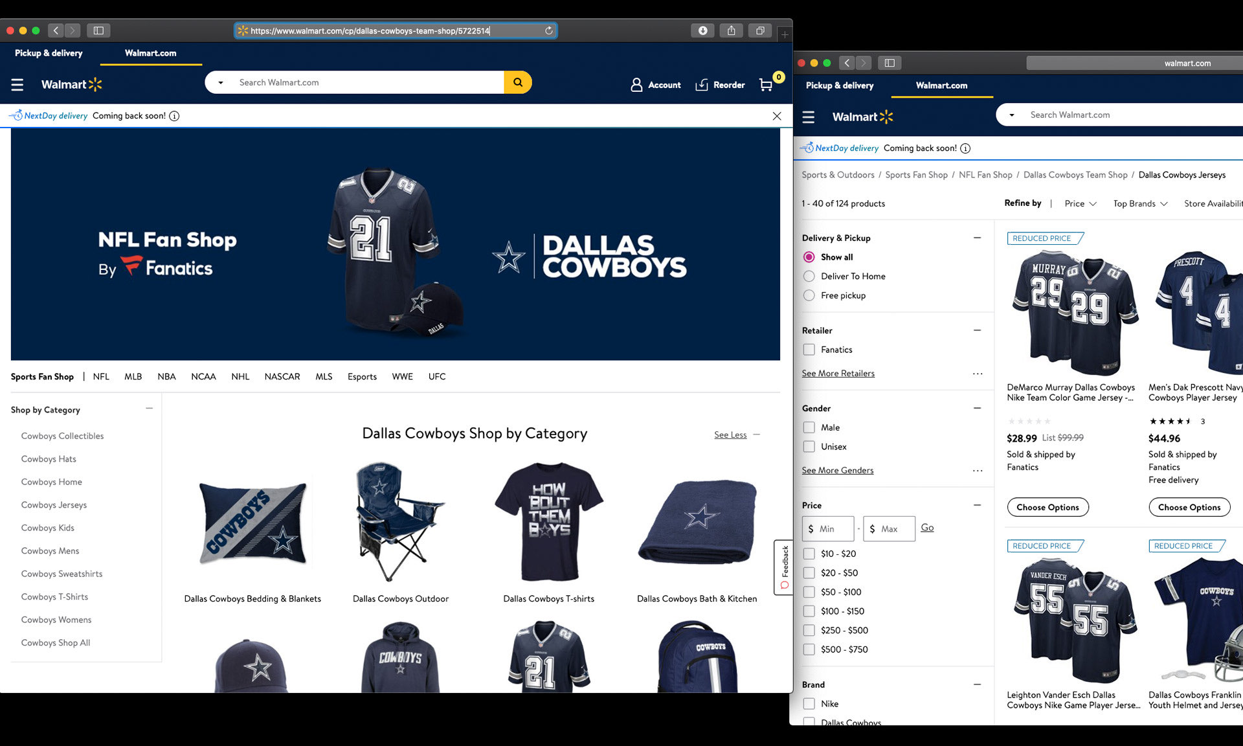Screen dimensions: 1243x746
Task: Collapse the Retailer filter section
Action: point(978,330)
